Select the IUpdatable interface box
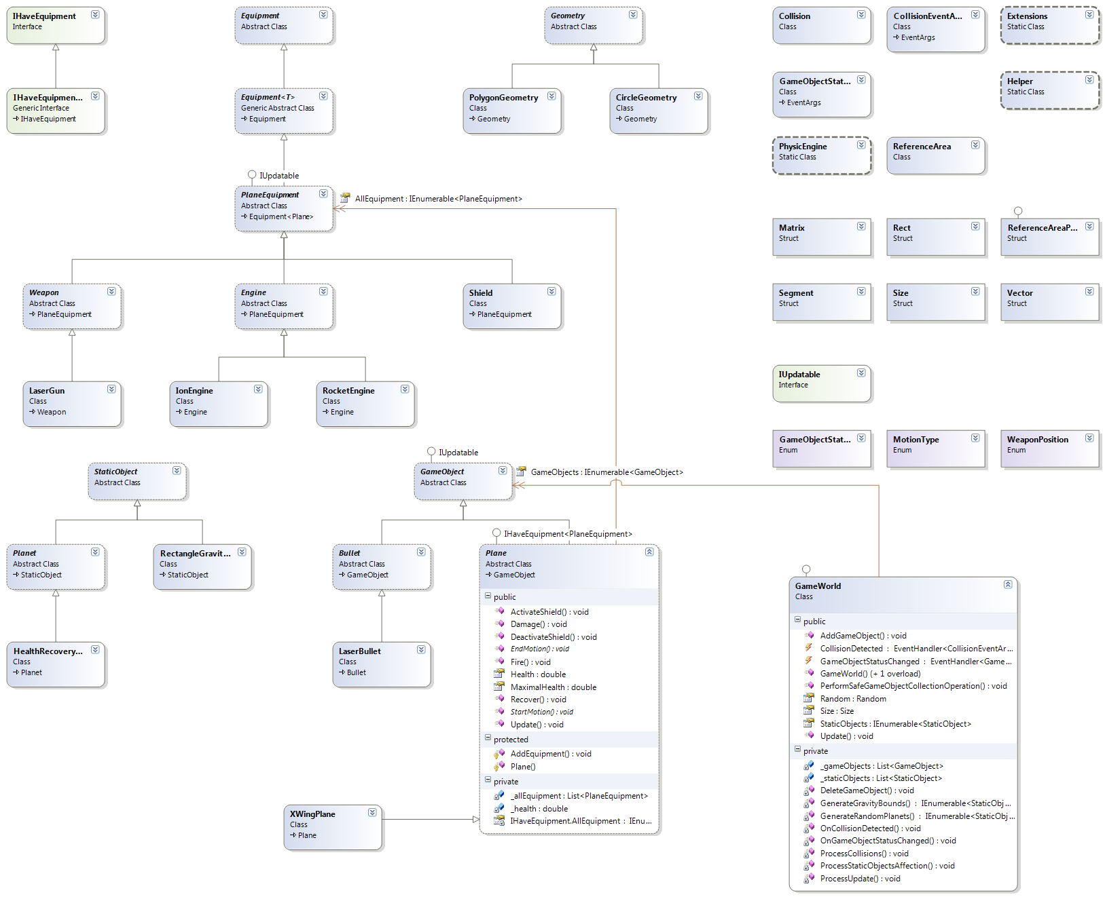Image resolution: width=1105 pixels, height=897 pixels. click(822, 384)
